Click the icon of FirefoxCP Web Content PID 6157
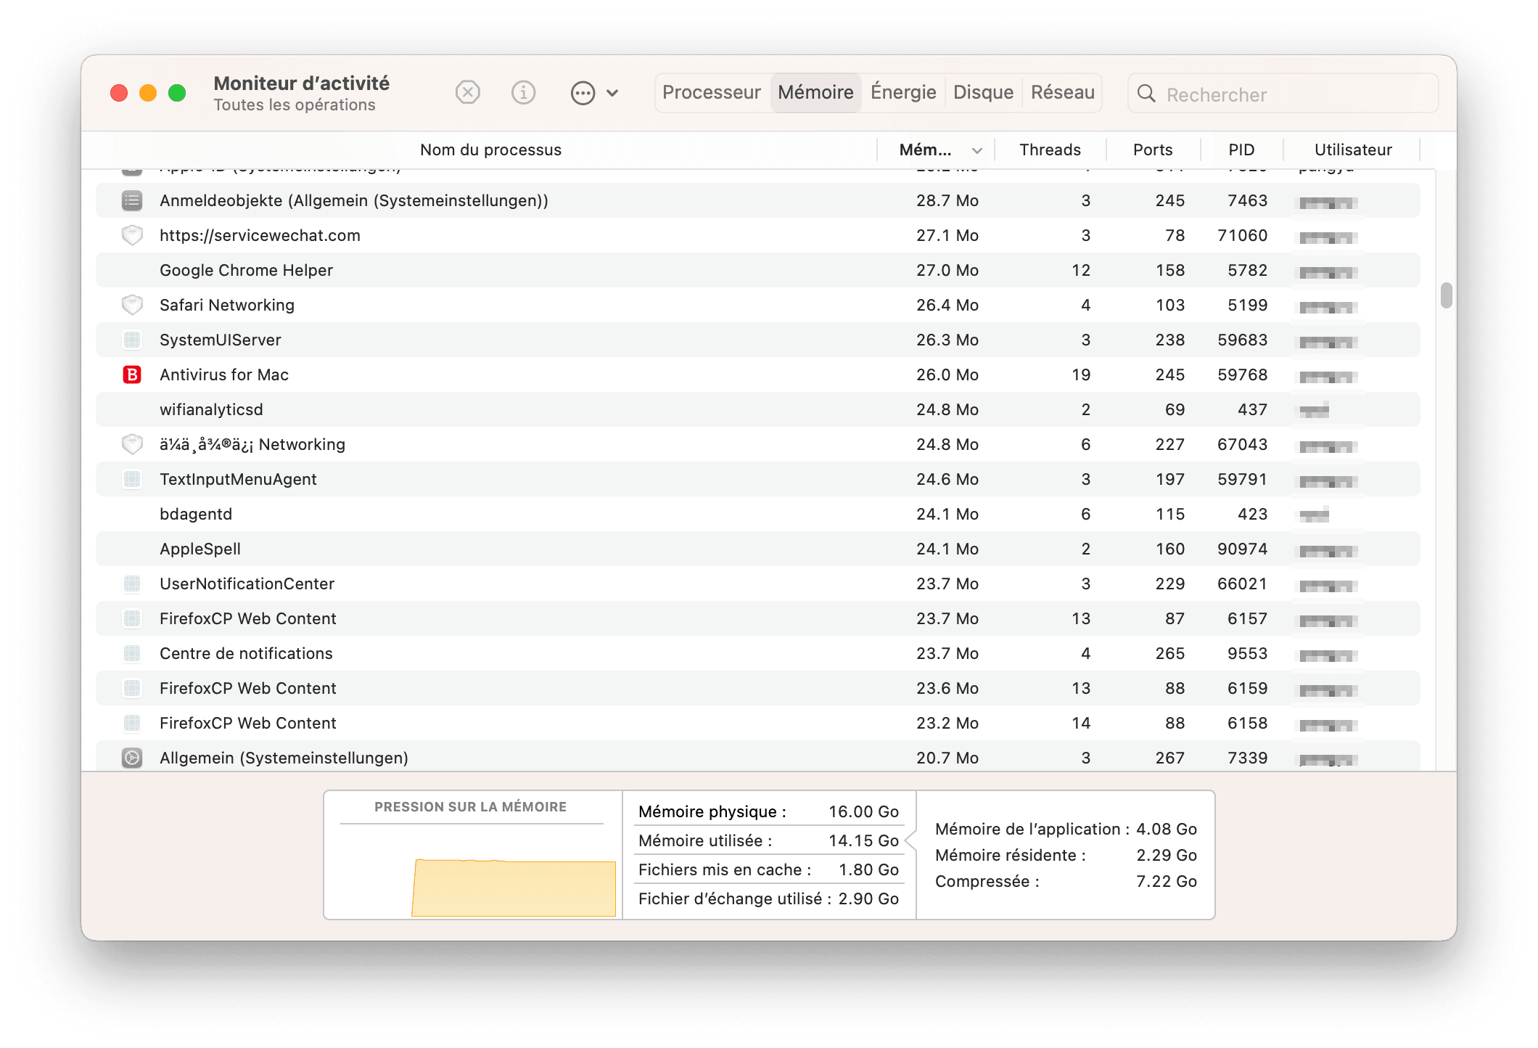Screen dimensions: 1538x1048 (132, 618)
